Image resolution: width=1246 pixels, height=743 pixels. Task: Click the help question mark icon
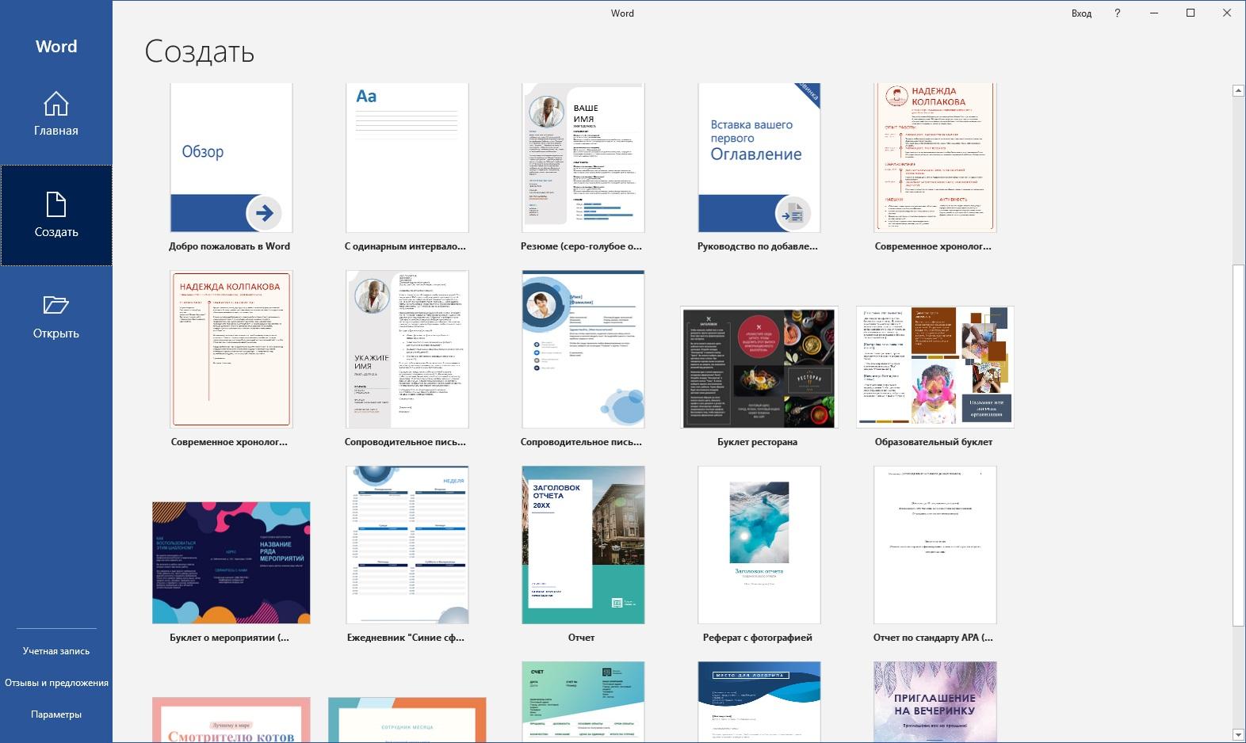coord(1118,13)
